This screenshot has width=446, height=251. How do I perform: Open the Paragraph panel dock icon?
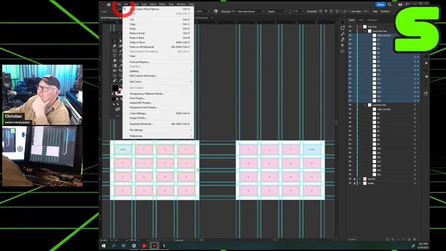tap(343, 45)
